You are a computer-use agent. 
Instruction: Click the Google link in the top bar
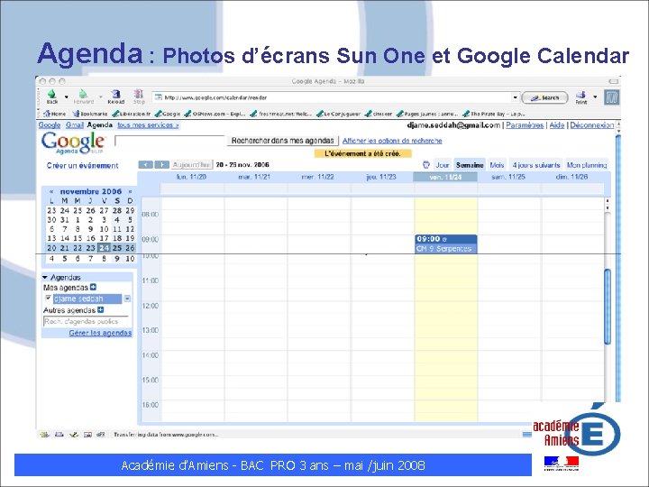[50, 124]
